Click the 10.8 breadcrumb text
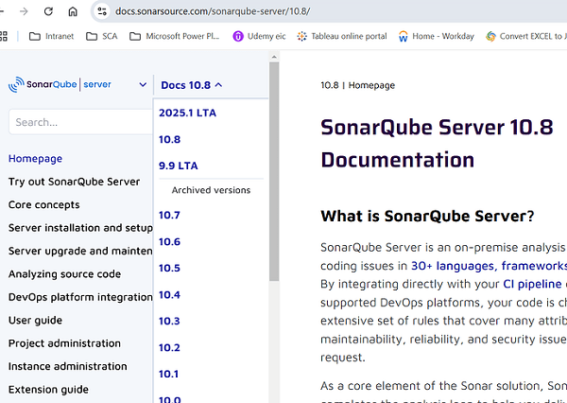 point(330,85)
